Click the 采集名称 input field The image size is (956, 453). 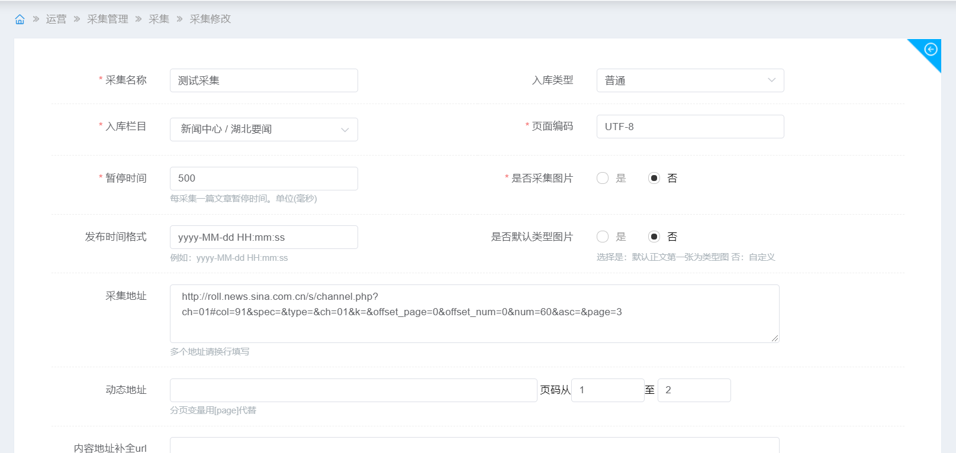[x=263, y=80]
